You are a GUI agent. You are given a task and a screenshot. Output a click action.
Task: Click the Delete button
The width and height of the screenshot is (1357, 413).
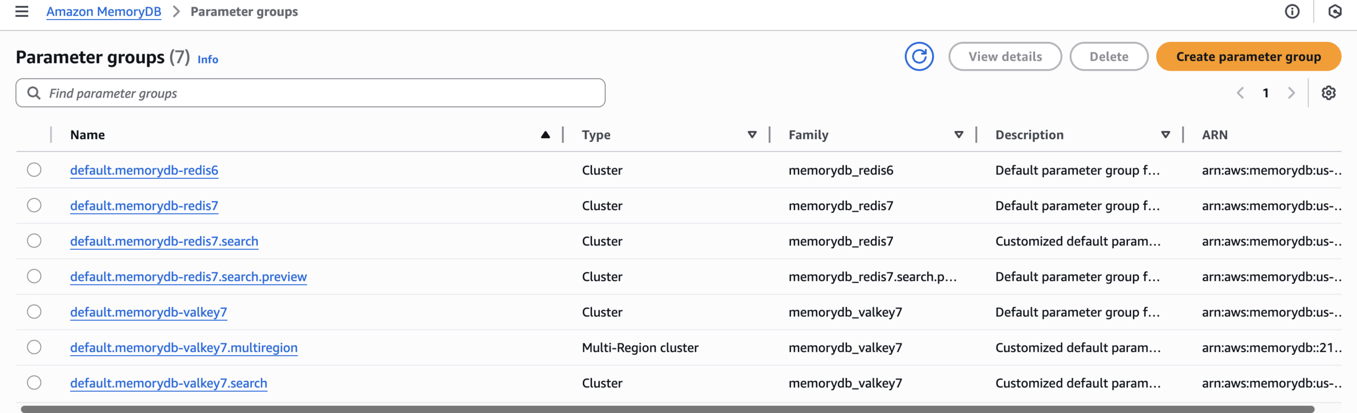pos(1109,56)
